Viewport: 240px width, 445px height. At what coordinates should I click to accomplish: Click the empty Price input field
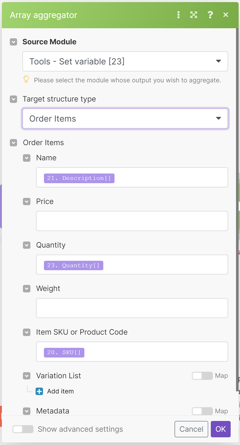click(132, 221)
